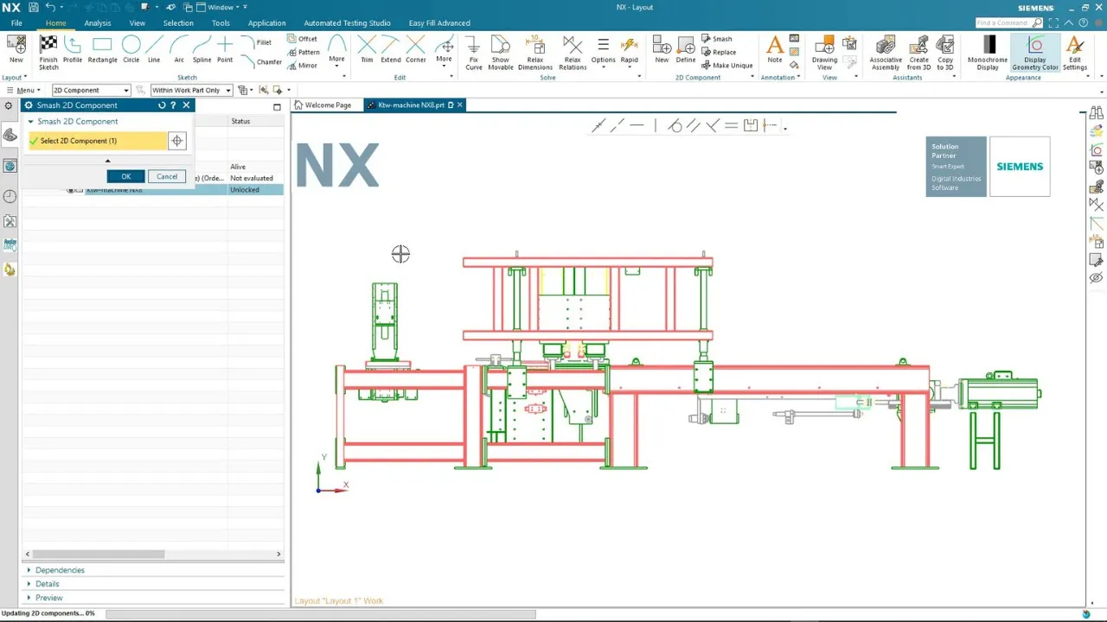Image resolution: width=1107 pixels, height=622 pixels.
Task: Collapse the Smash 2D Component section
Action: 31,122
